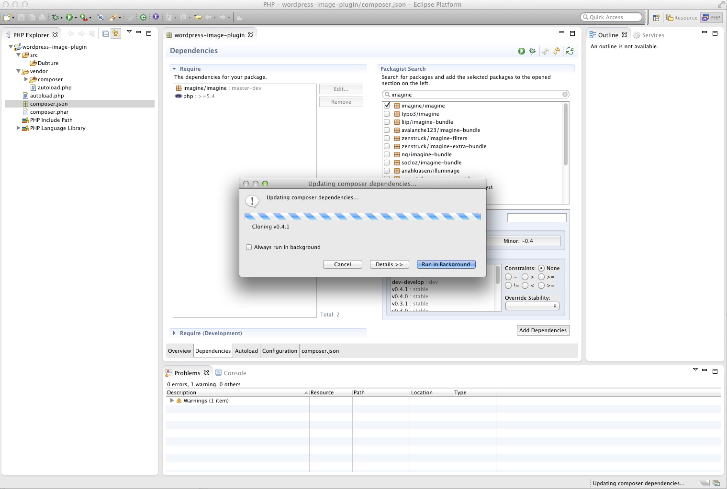This screenshot has height=489, width=727.
Task: Switch to the Services tab
Action: pyautogui.click(x=649, y=35)
